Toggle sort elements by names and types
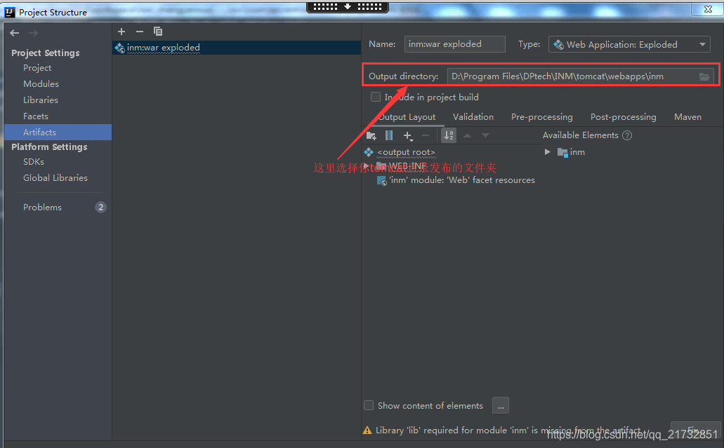 (449, 135)
